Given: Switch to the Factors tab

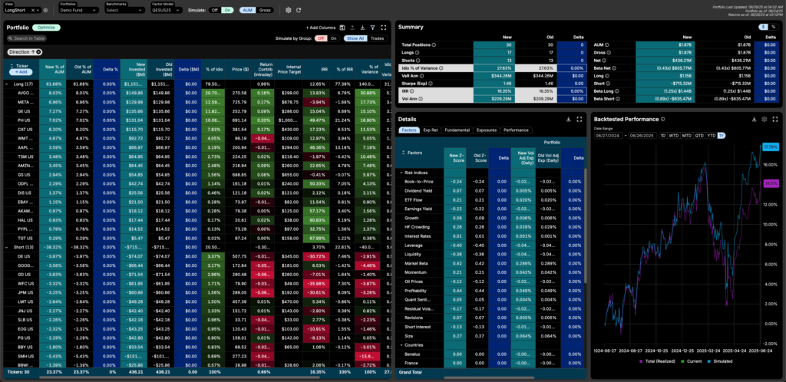Looking at the screenshot, I should pyautogui.click(x=410, y=130).
